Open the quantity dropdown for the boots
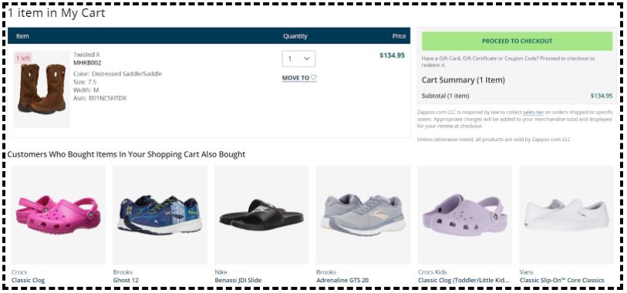The height and width of the screenshot is (293, 627). coord(298,59)
